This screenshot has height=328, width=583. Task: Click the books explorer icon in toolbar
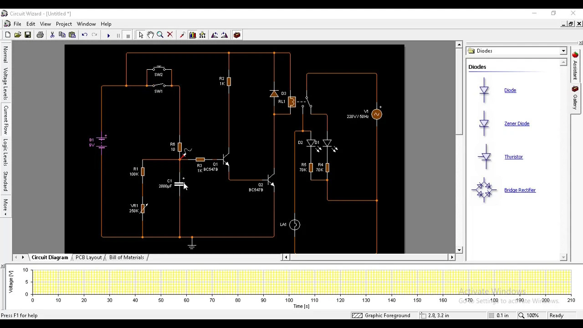pos(193,35)
